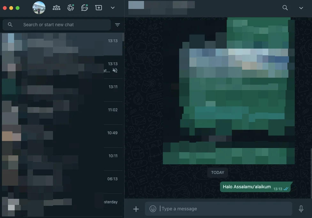Image resolution: width=312 pixels, height=218 pixels.
Task: Open the Channels icon
Action: pyautogui.click(x=85, y=8)
